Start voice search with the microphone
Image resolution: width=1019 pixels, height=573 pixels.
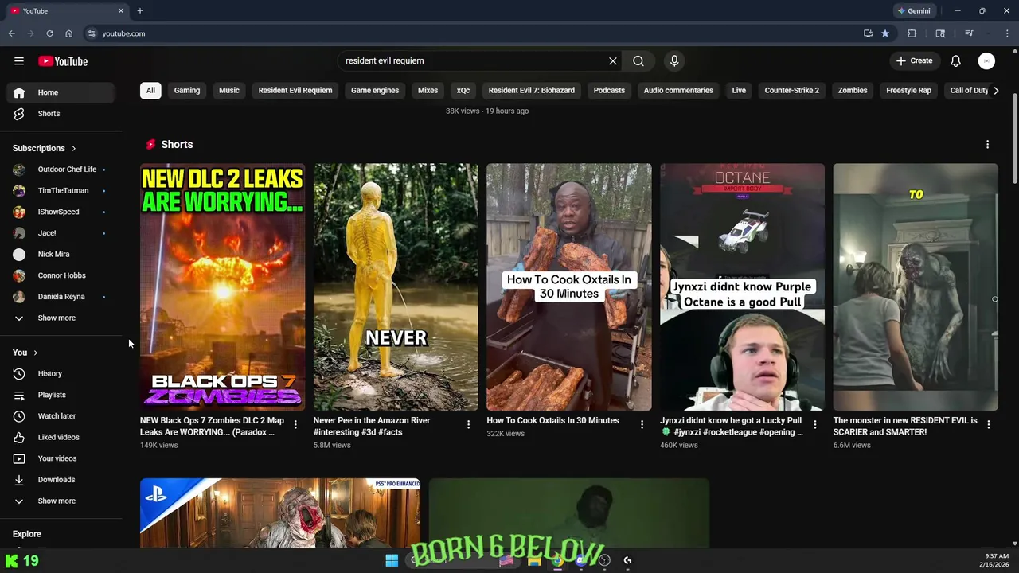tap(674, 60)
